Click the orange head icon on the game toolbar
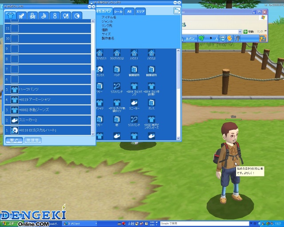 click(x=229, y=38)
